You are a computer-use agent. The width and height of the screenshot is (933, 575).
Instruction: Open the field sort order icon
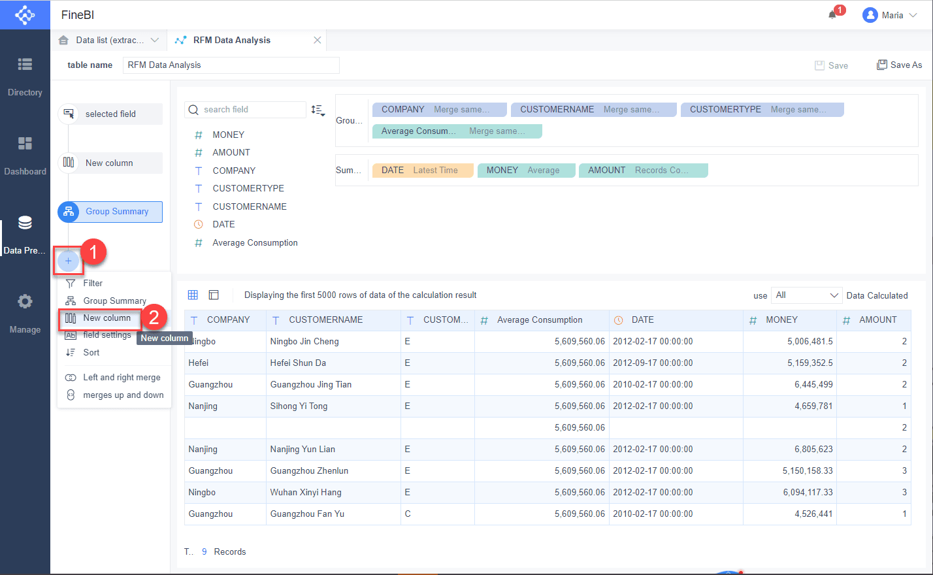tap(318, 110)
